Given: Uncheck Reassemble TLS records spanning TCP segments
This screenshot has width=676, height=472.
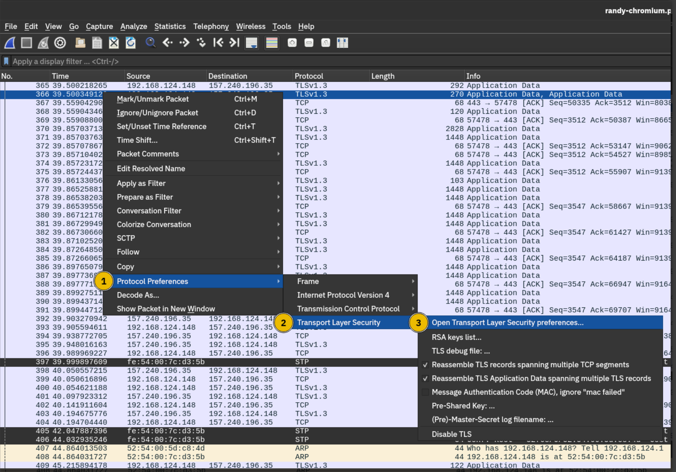Looking at the screenshot, I should click(x=530, y=365).
